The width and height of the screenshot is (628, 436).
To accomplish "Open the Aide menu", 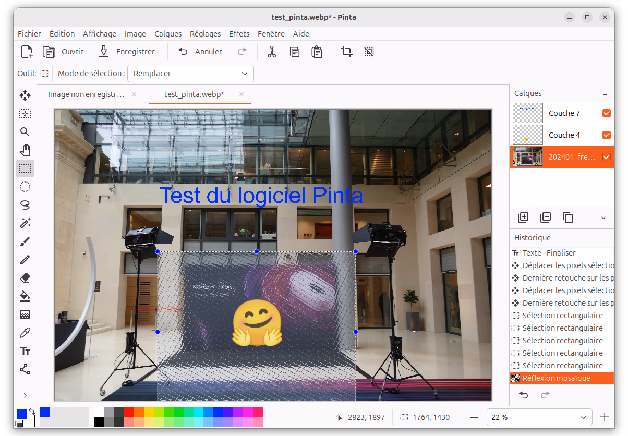I will click(x=301, y=34).
